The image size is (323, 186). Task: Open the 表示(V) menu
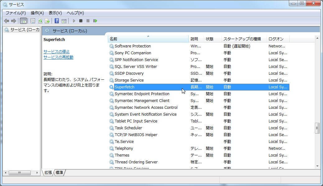click(x=55, y=13)
